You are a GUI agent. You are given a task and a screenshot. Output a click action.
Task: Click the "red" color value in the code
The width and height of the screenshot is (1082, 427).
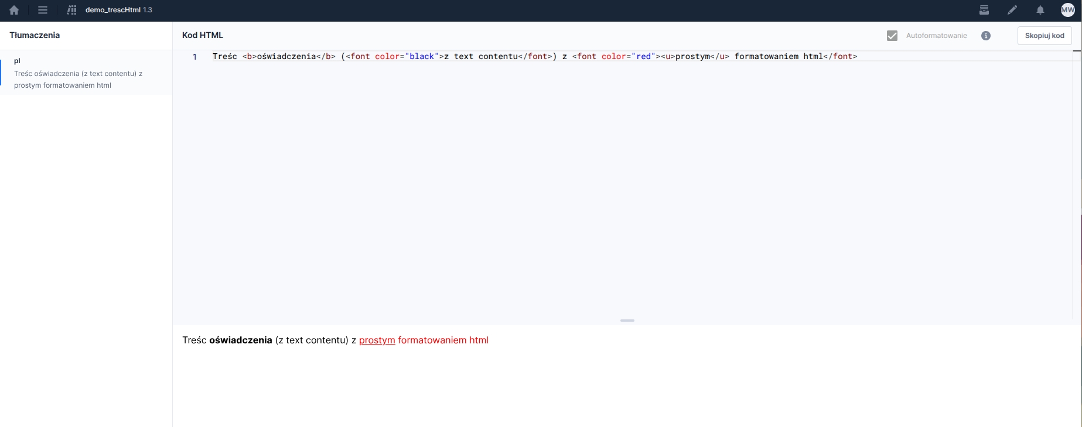644,57
